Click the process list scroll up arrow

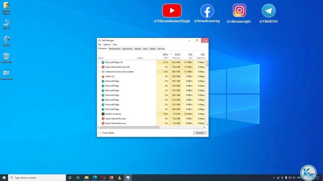pos(207,61)
